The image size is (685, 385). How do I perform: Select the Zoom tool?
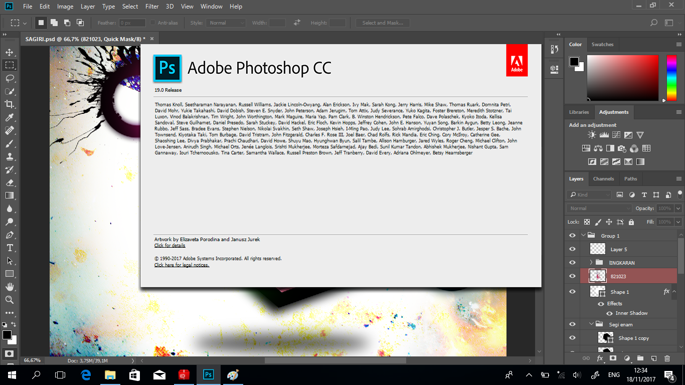pos(9,300)
